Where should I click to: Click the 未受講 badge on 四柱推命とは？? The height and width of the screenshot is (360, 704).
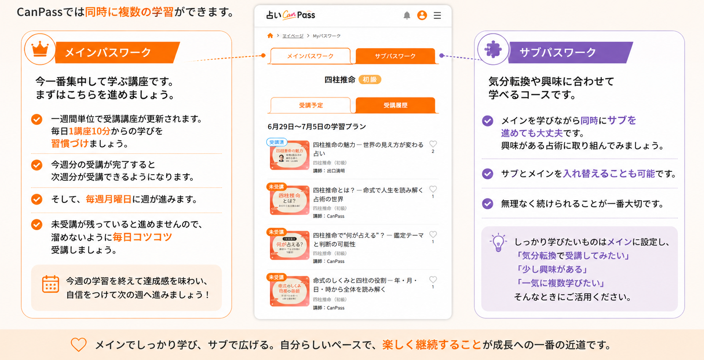coord(276,187)
